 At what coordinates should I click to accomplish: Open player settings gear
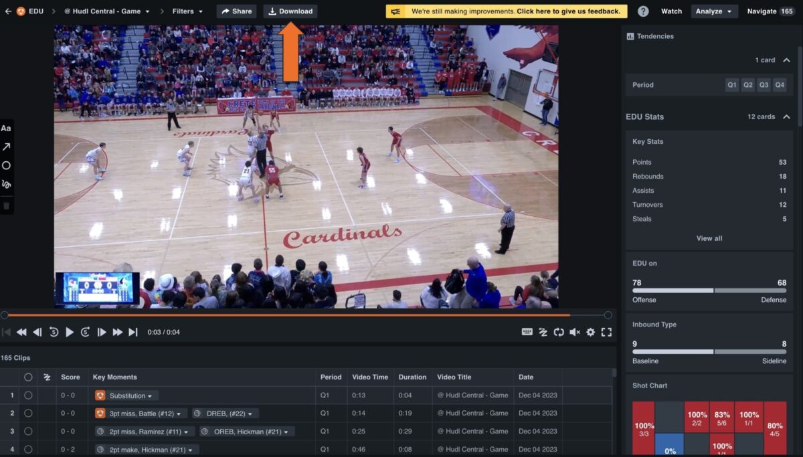pyautogui.click(x=590, y=332)
